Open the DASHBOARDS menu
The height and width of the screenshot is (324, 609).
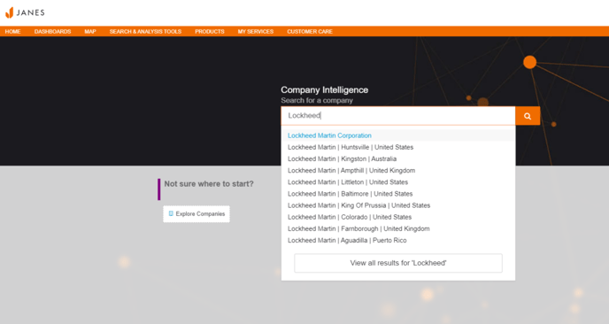[x=52, y=32]
